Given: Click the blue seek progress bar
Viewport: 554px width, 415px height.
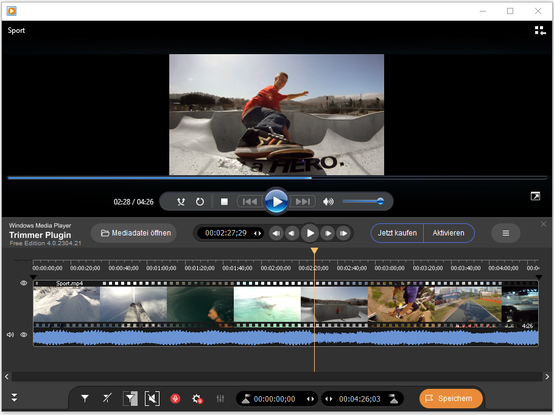Looking at the screenshot, I should click(277, 178).
